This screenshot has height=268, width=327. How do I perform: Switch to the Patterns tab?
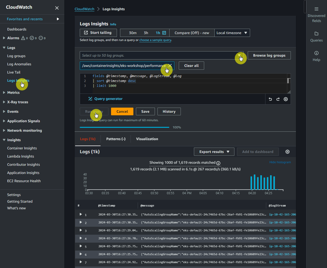[116, 139]
